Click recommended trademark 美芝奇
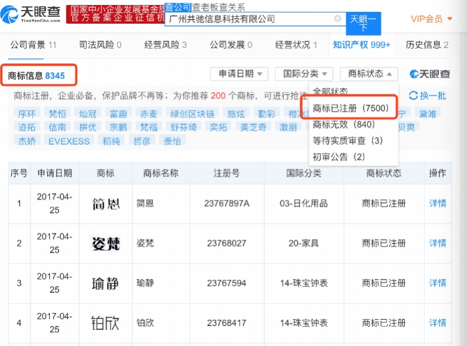This screenshot has height=346, width=467. (253, 127)
